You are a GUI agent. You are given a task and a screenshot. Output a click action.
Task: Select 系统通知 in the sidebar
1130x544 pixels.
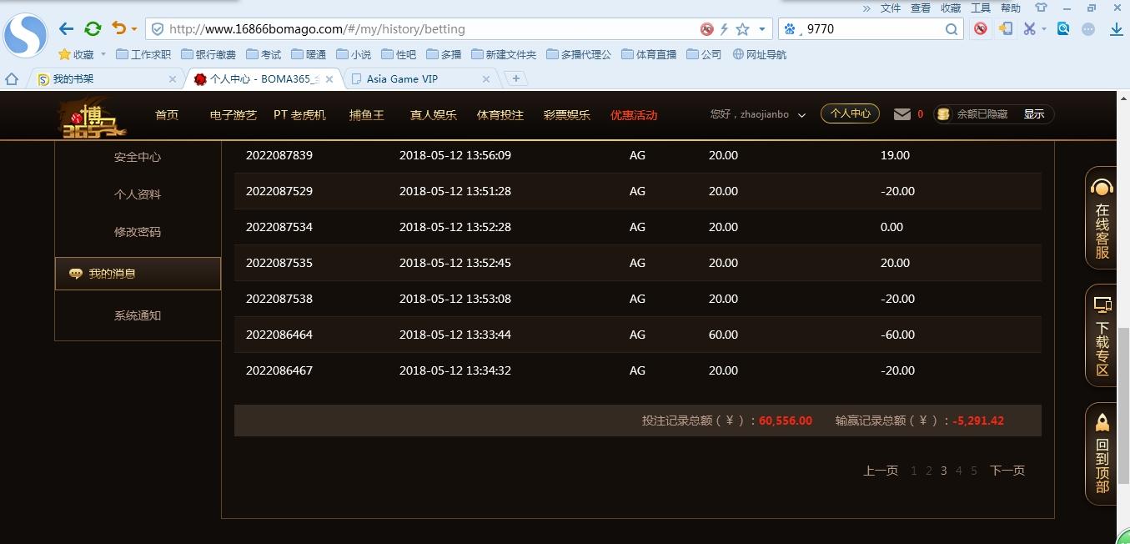(x=138, y=315)
